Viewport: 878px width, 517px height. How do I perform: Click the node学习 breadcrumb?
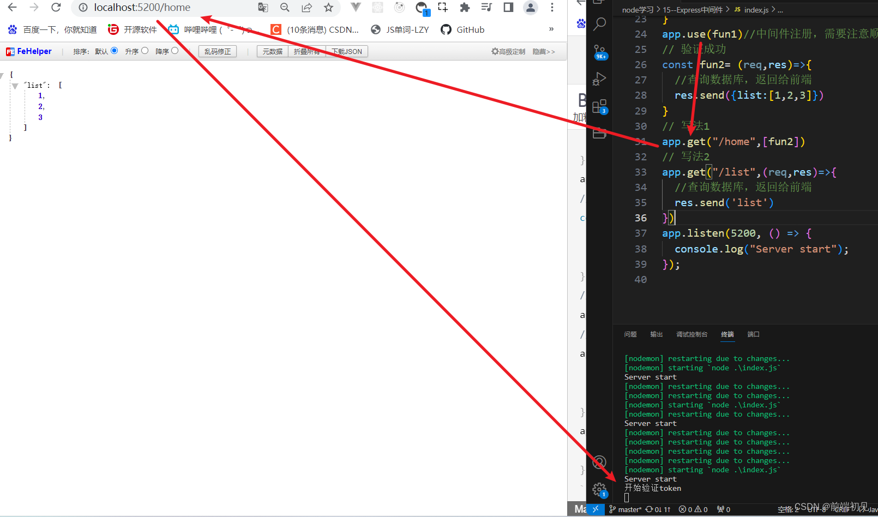(638, 10)
